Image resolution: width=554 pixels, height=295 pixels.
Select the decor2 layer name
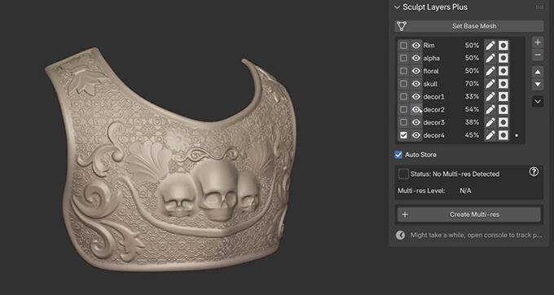tap(434, 109)
